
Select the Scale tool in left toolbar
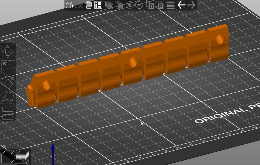point(8,67)
